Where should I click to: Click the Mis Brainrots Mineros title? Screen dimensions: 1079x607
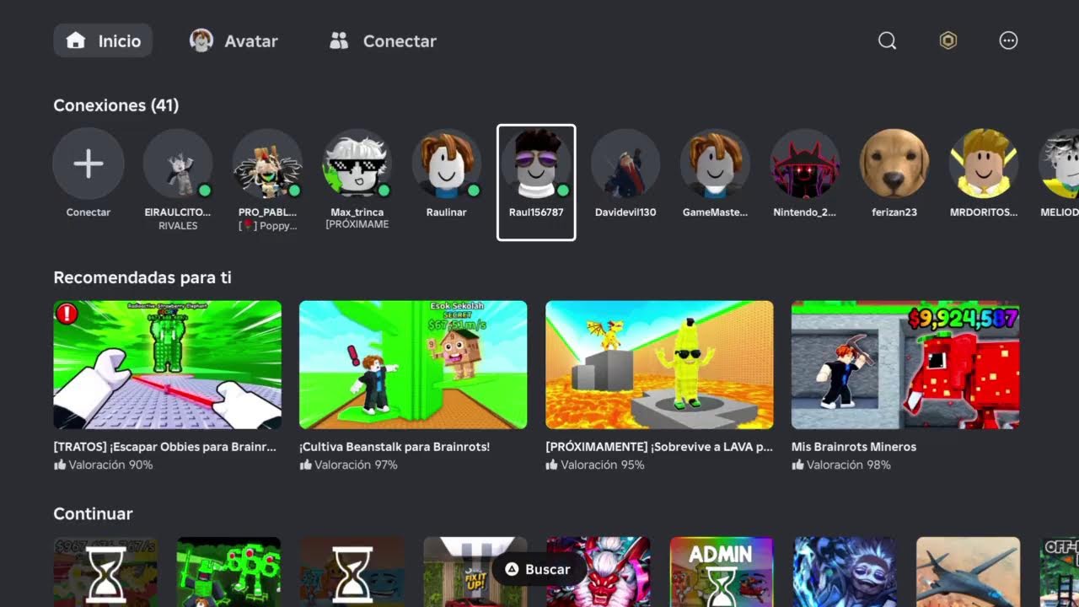[854, 447]
